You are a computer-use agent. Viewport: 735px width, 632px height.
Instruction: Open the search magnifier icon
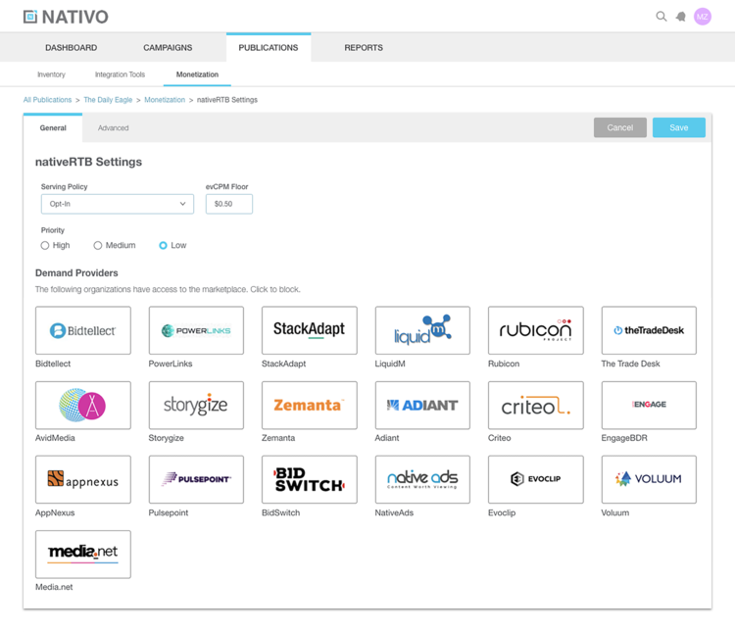tap(661, 17)
